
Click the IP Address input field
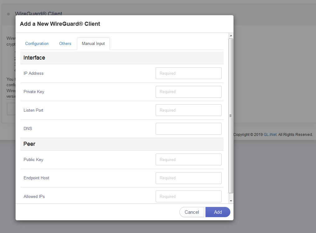(x=188, y=73)
